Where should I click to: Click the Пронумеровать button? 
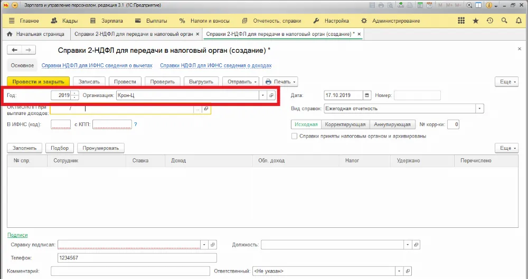click(101, 148)
